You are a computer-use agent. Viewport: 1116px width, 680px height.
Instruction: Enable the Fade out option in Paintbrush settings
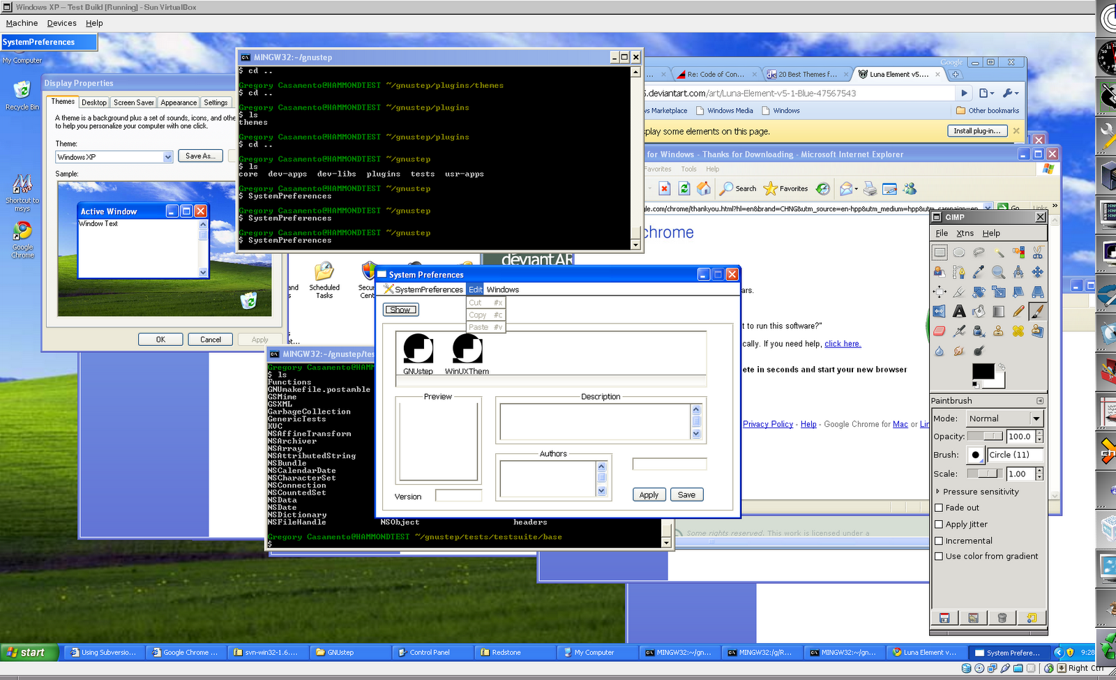coord(940,508)
